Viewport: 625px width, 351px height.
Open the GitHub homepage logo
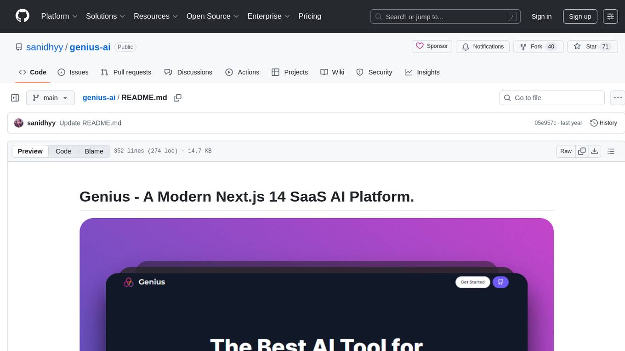pos(23,16)
